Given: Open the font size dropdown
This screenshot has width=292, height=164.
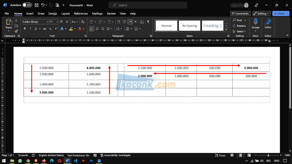Looking at the screenshot, I should (57, 22).
